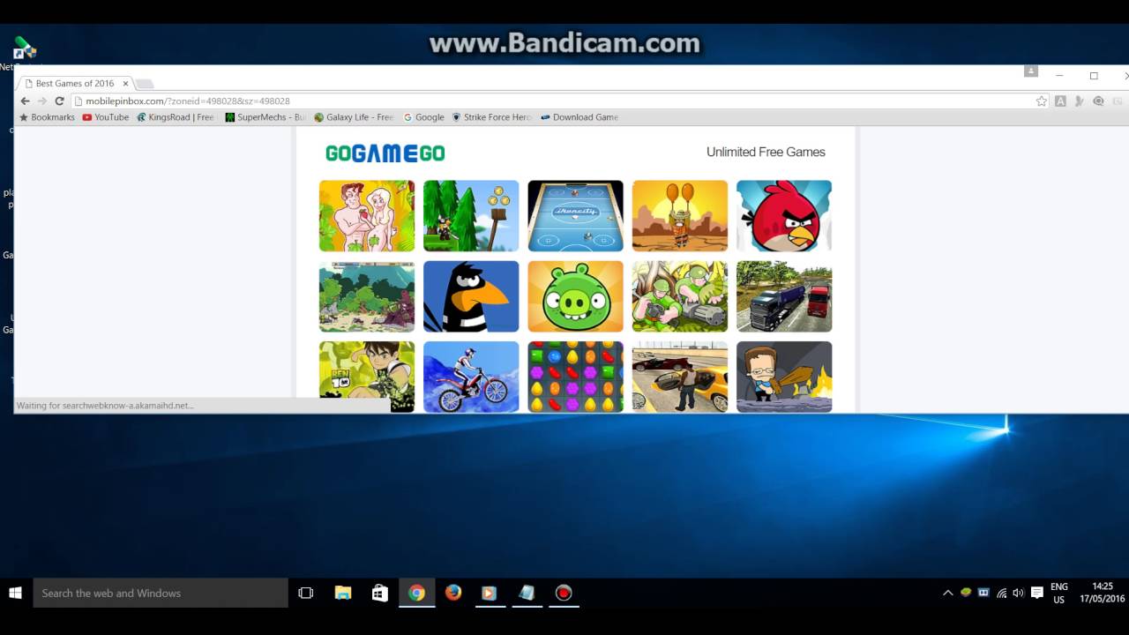This screenshot has width=1129, height=635.
Task: Open the candy match game thumbnail
Action: point(575,377)
